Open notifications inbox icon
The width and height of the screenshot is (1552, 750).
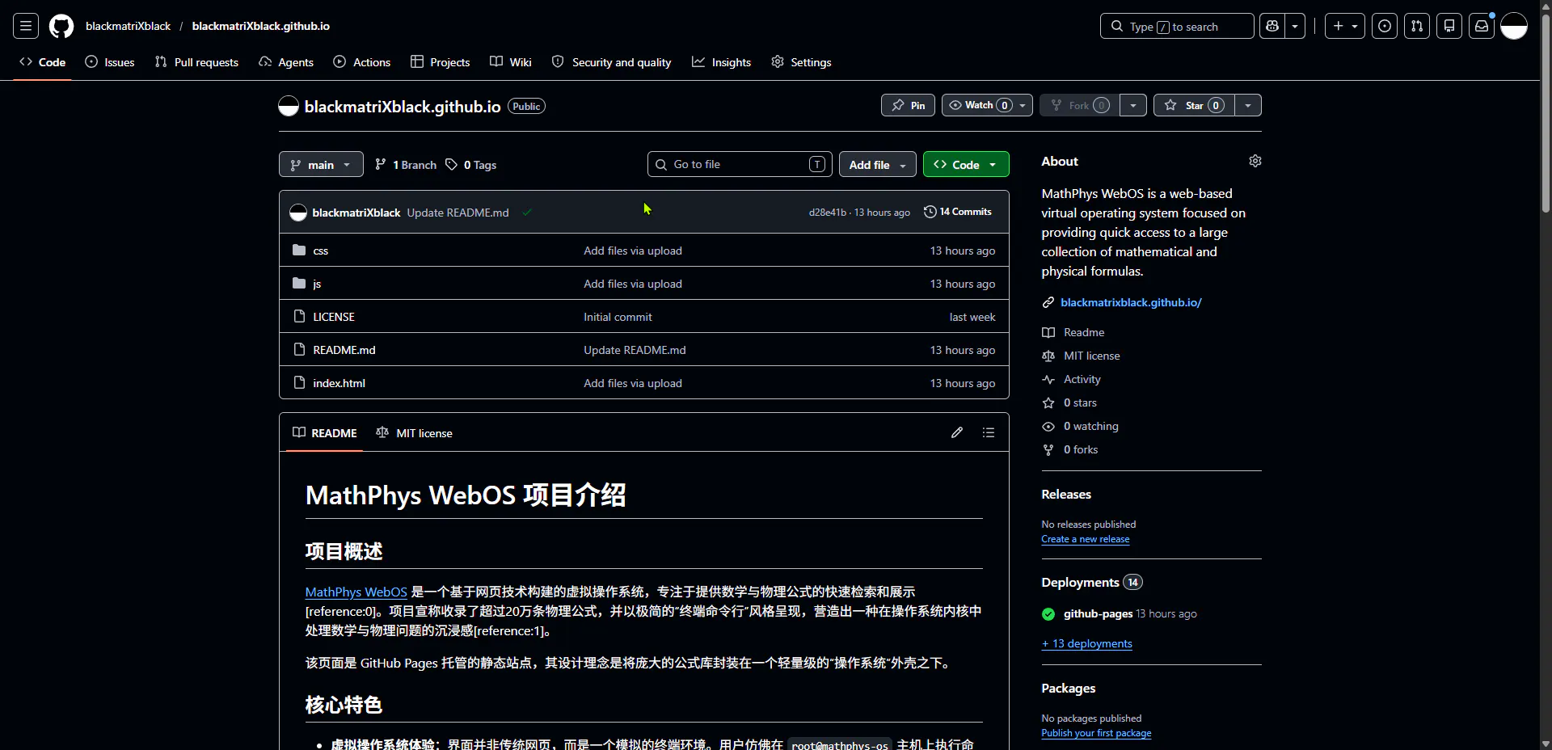coord(1482,26)
